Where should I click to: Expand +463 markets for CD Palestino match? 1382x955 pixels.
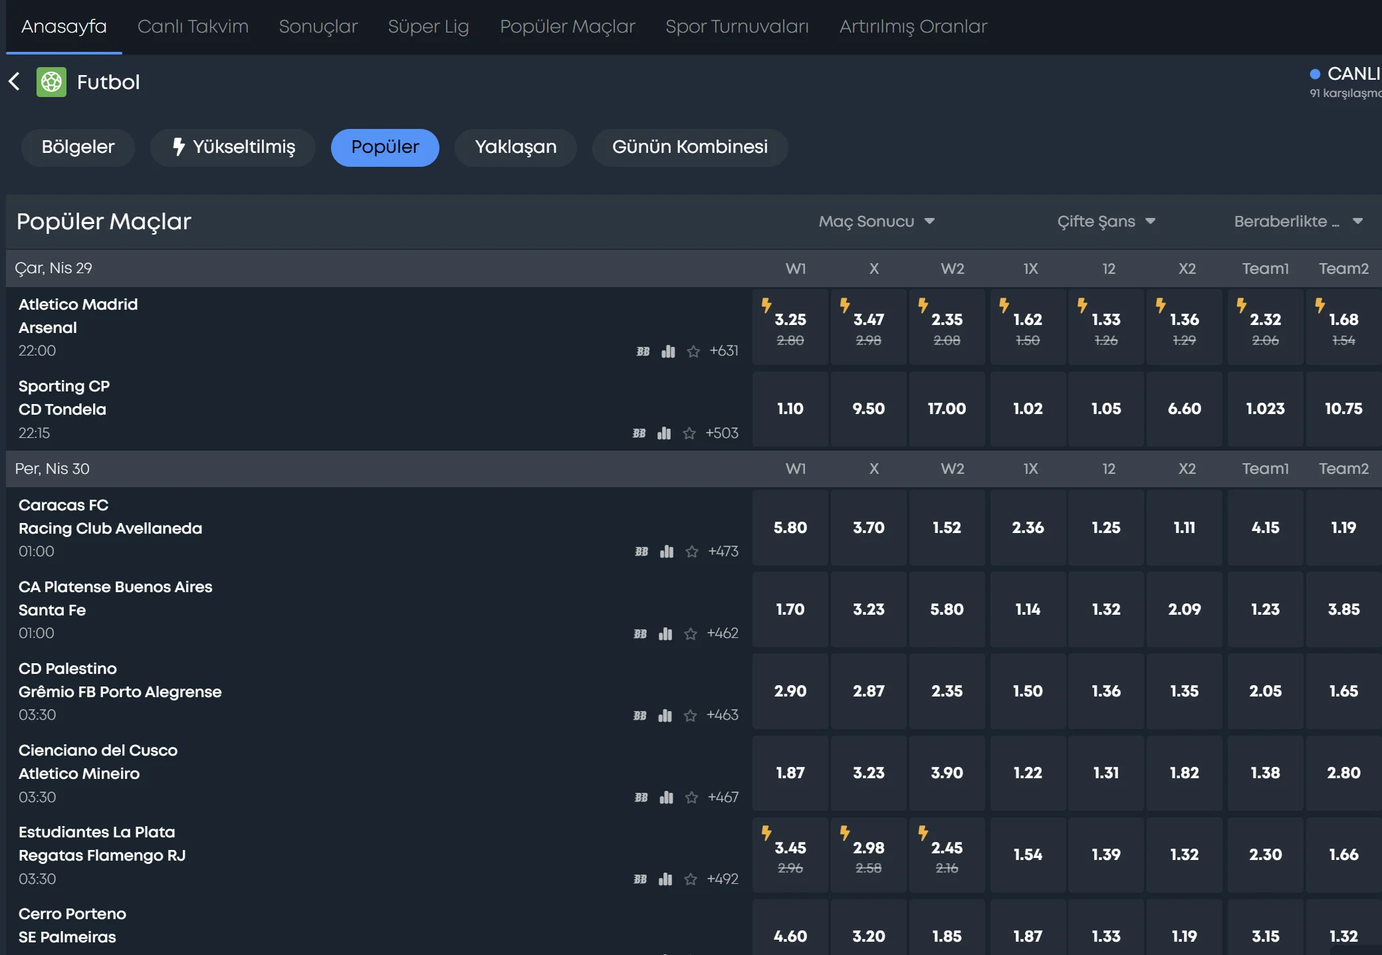(x=723, y=715)
